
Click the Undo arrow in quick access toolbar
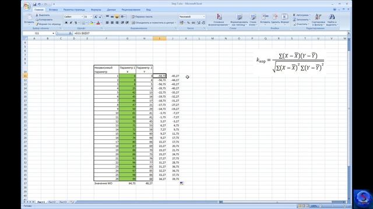click(39, 4)
